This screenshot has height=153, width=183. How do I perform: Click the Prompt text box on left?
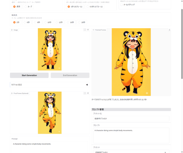click(x=50, y=147)
